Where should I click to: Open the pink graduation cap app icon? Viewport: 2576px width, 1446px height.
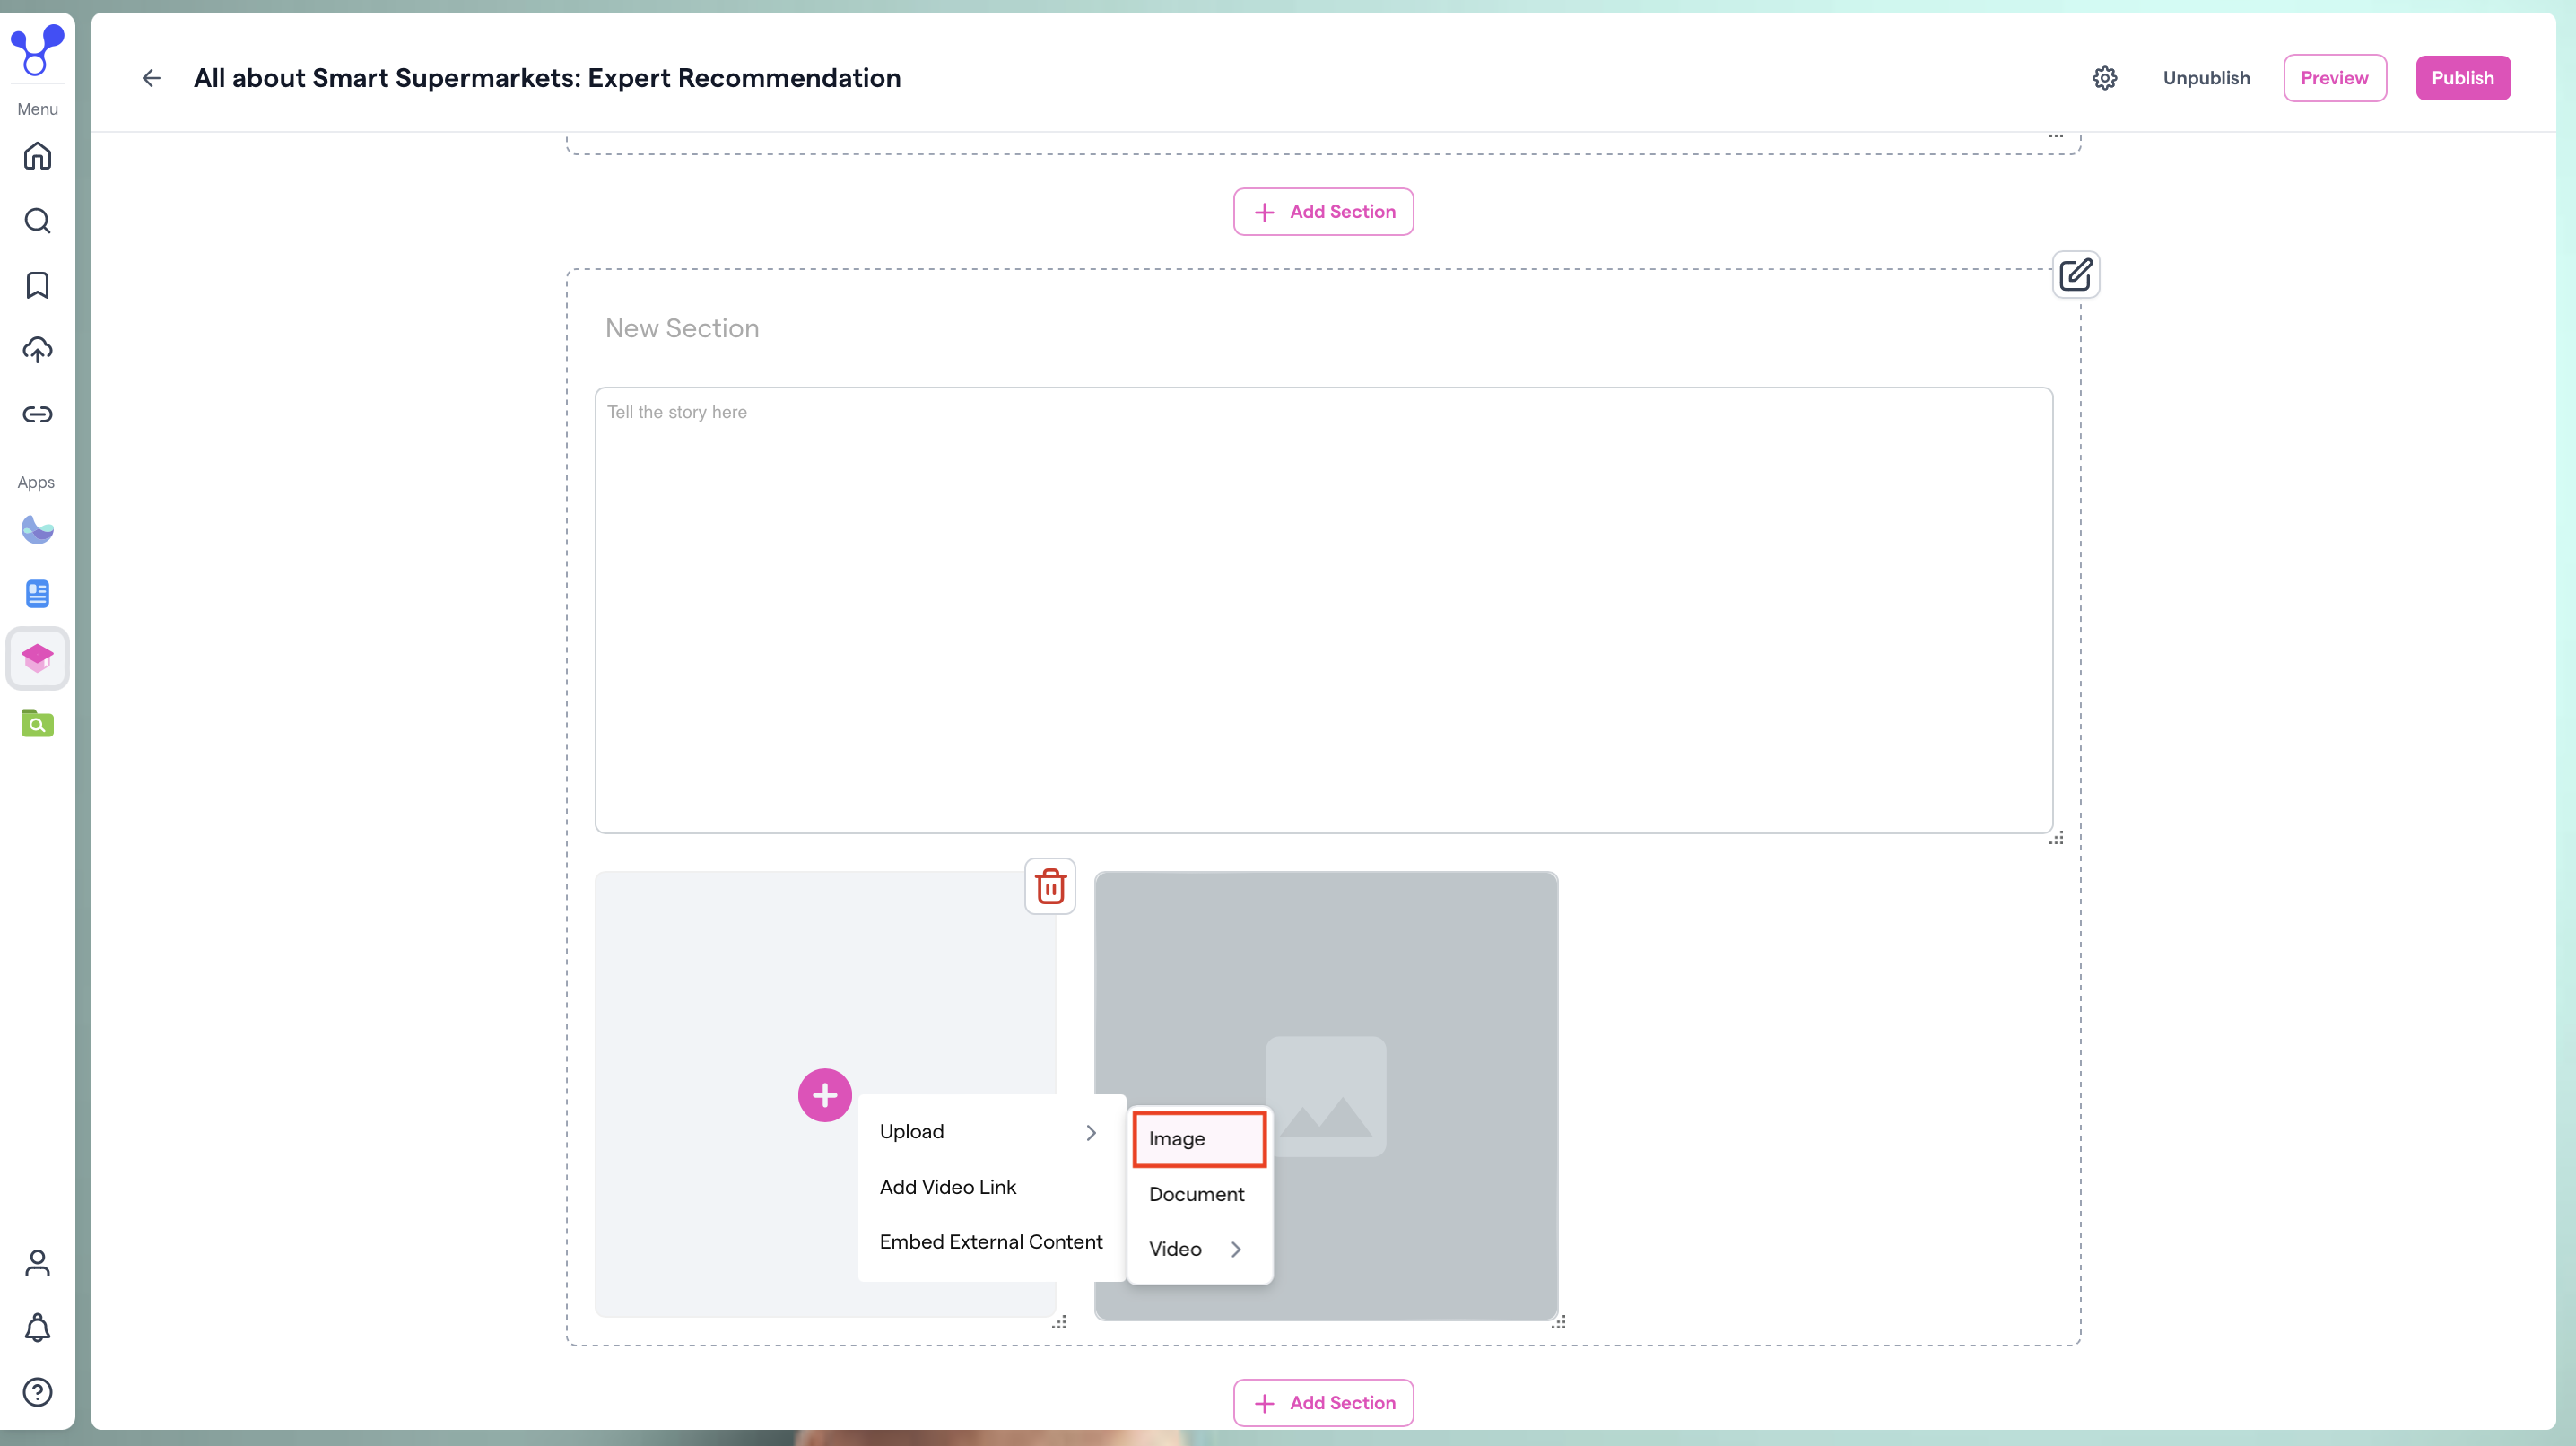click(x=37, y=658)
